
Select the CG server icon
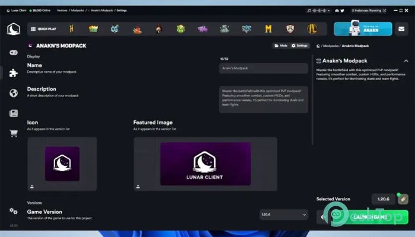click(x=114, y=29)
